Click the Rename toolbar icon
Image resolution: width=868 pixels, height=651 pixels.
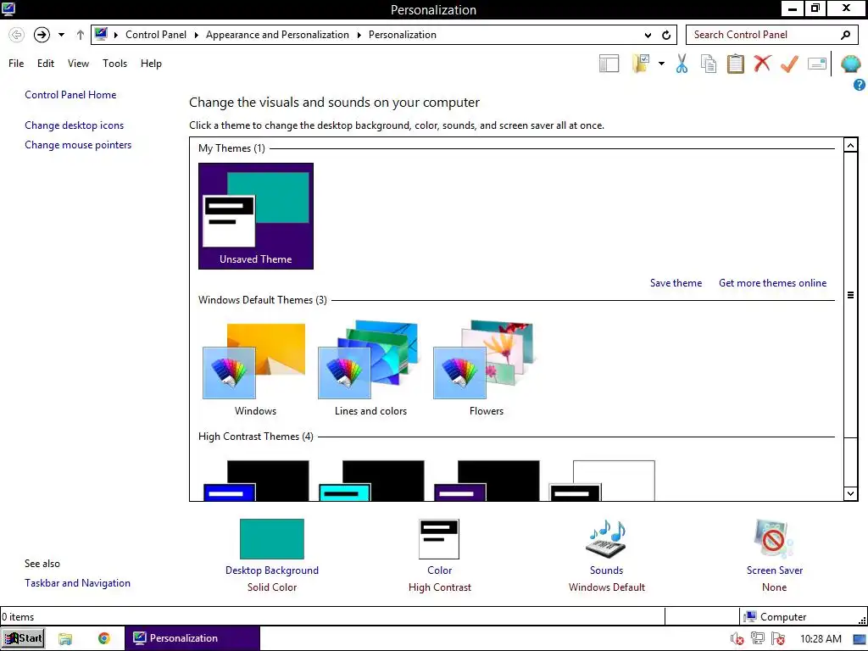coord(817,64)
